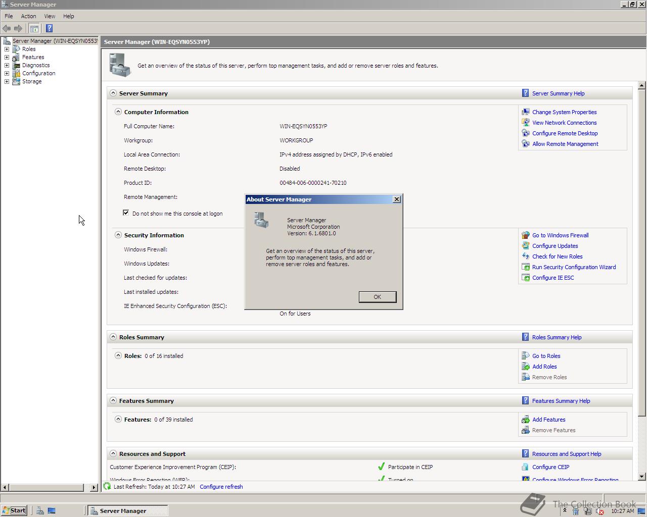Image resolution: width=647 pixels, height=517 pixels.
Task: Open Roles Summary Help link
Action: [557, 337]
